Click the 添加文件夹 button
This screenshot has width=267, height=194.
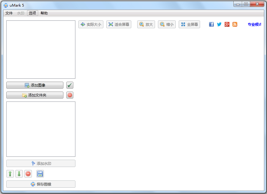[35, 95]
